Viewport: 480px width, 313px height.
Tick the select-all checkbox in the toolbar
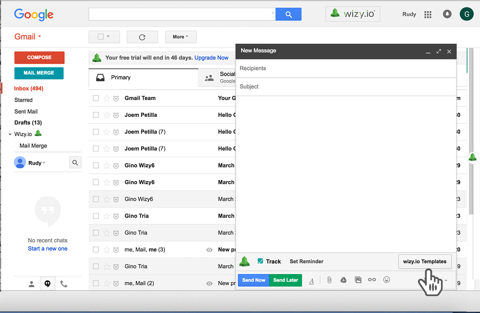101,37
